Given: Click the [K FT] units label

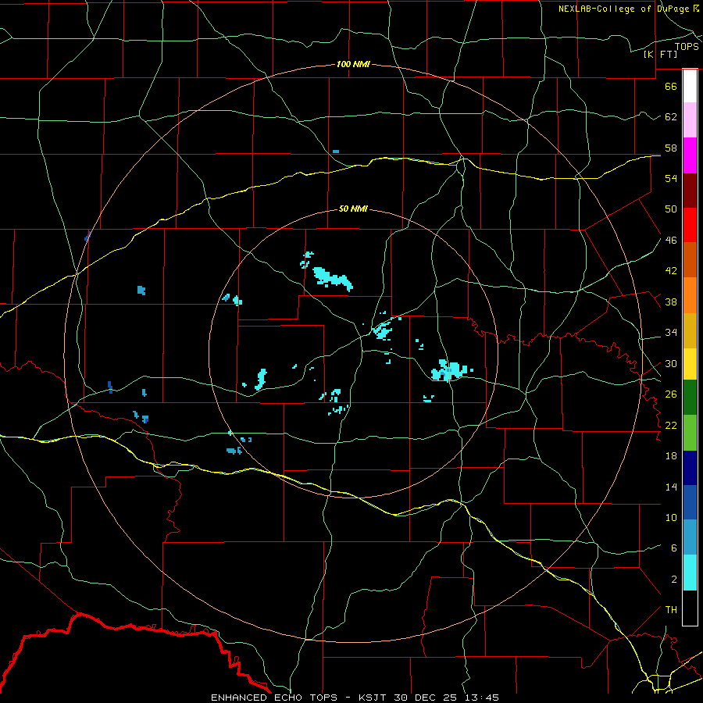Looking at the screenshot, I should point(660,54).
